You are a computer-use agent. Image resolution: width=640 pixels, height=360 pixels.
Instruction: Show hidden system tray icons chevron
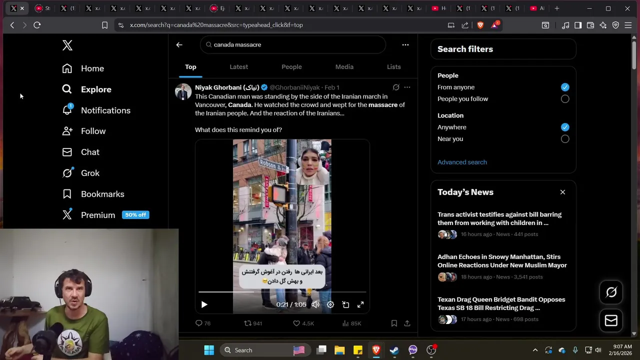[x=535, y=350]
